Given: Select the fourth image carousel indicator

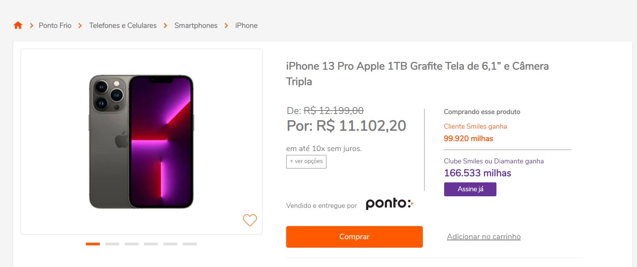Looking at the screenshot, I should 151,244.
